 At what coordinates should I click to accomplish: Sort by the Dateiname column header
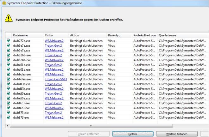pyautogui.click(x=28, y=35)
